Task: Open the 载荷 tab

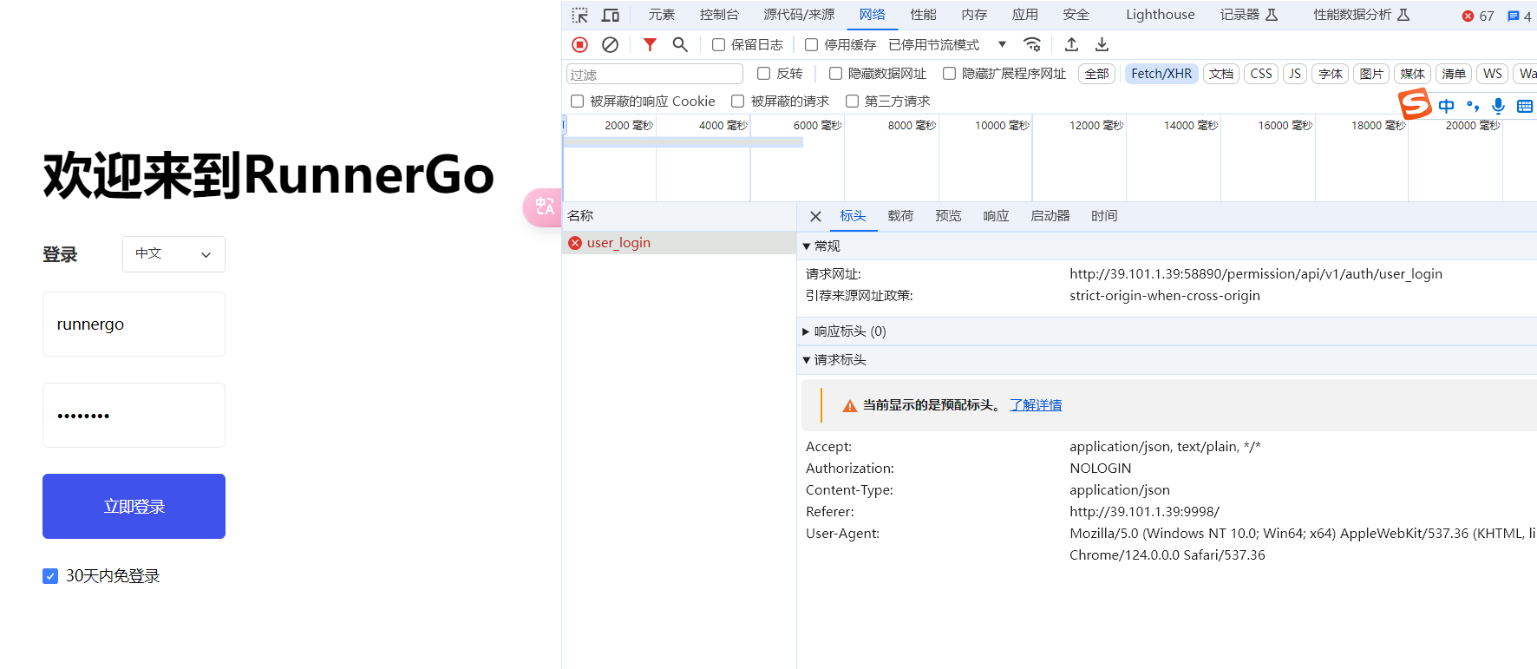Action: [900, 216]
